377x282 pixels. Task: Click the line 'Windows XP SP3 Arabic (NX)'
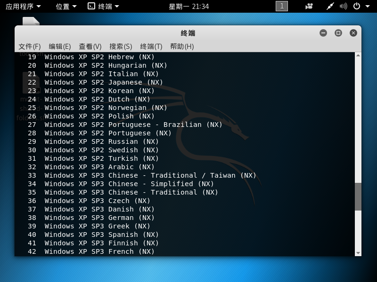[x=99, y=167]
